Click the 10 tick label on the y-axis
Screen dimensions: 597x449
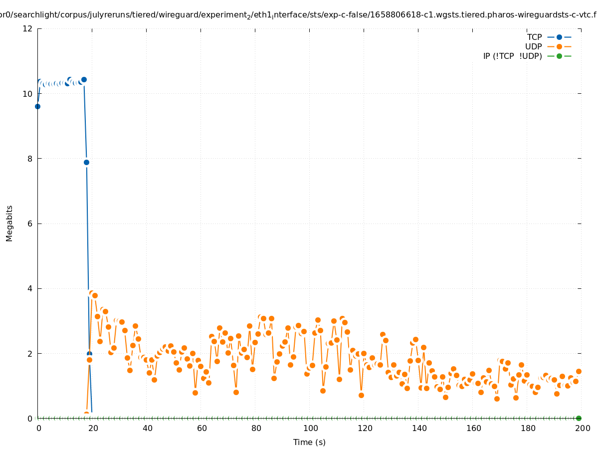pos(28,94)
